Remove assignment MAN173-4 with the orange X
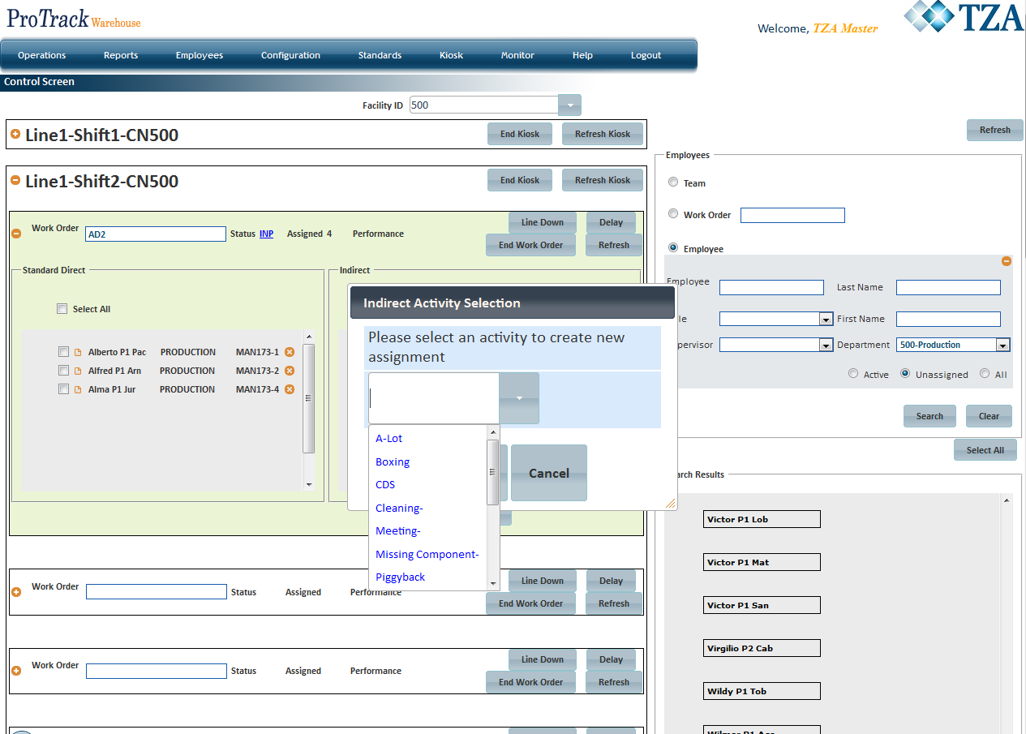 tap(289, 389)
